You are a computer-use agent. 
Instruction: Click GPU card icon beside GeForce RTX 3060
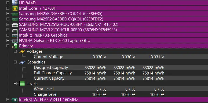[15, 41]
